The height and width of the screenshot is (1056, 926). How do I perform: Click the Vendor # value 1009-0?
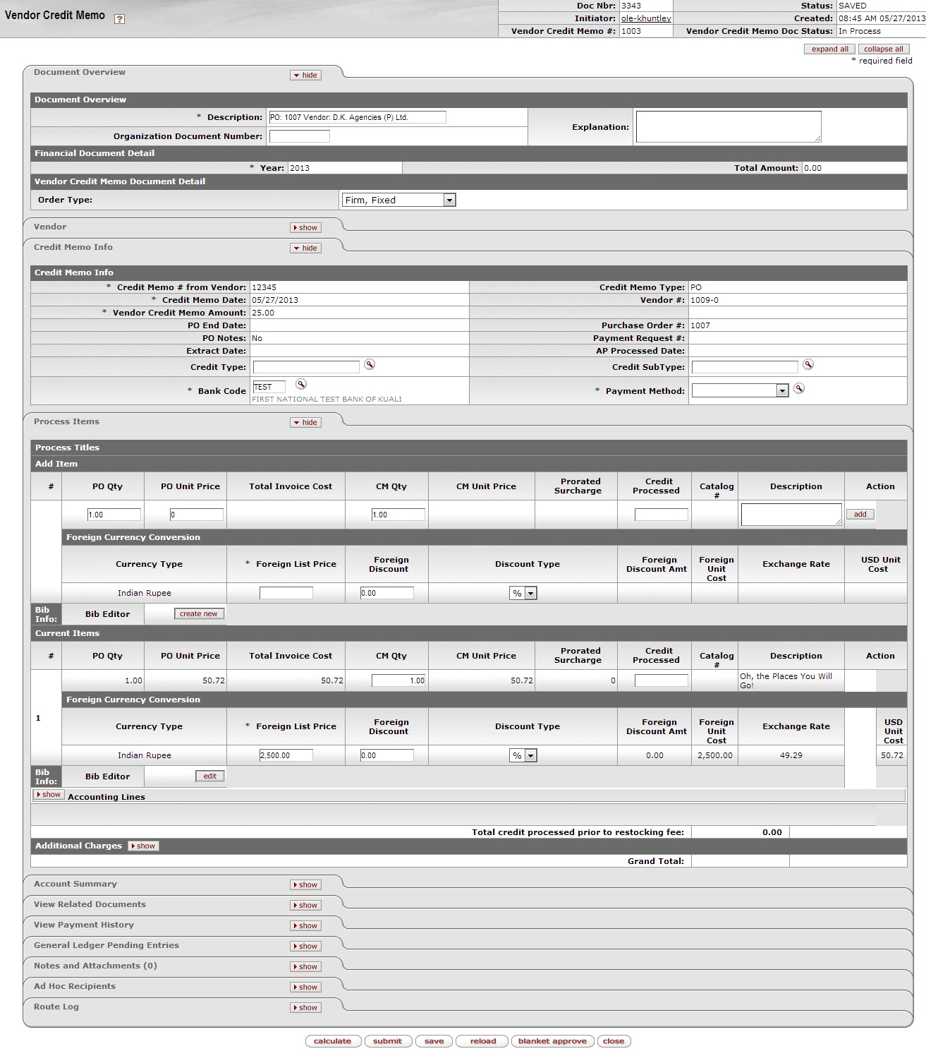click(705, 300)
